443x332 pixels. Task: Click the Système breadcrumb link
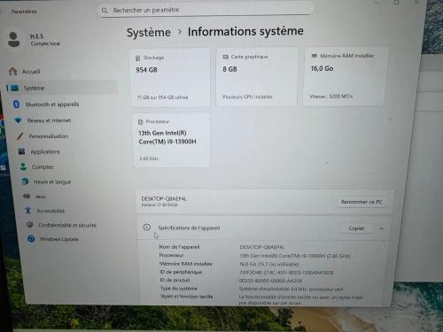click(x=149, y=33)
